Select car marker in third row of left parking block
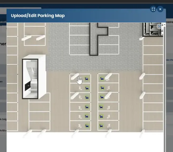This screenshot has width=173, height=152. point(87,98)
